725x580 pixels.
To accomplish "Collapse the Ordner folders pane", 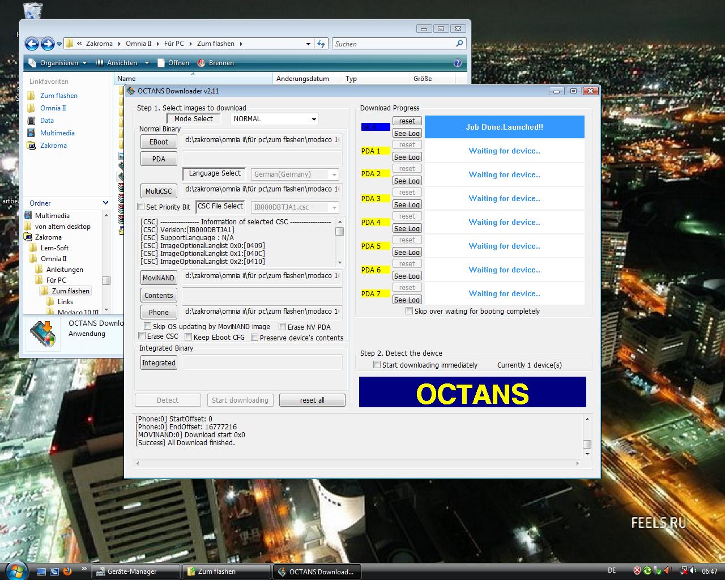I will click(x=105, y=203).
